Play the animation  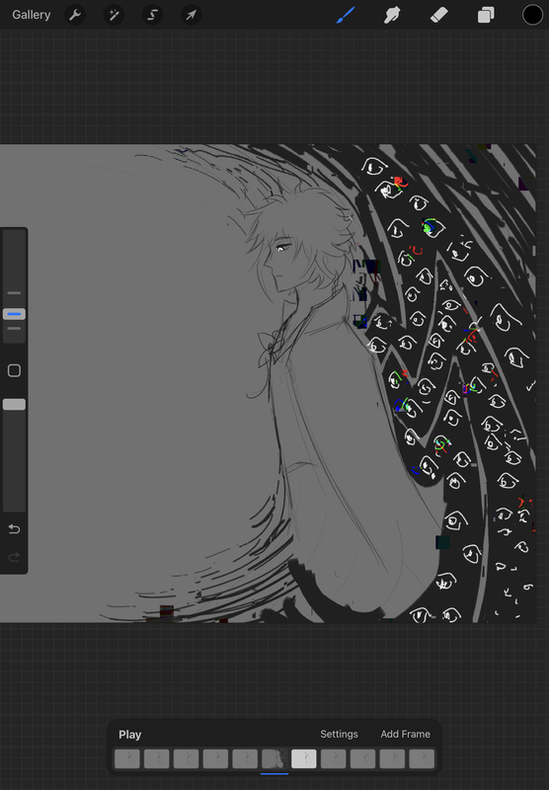click(x=130, y=735)
